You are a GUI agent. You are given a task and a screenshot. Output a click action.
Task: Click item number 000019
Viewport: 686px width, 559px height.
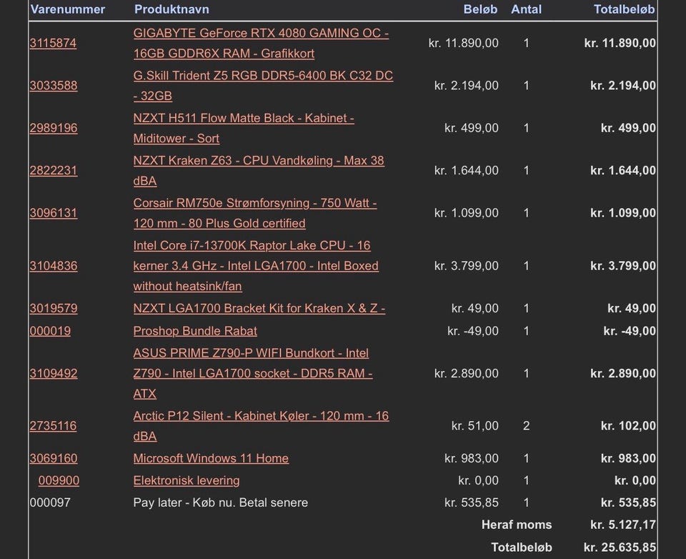coord(50,331)
